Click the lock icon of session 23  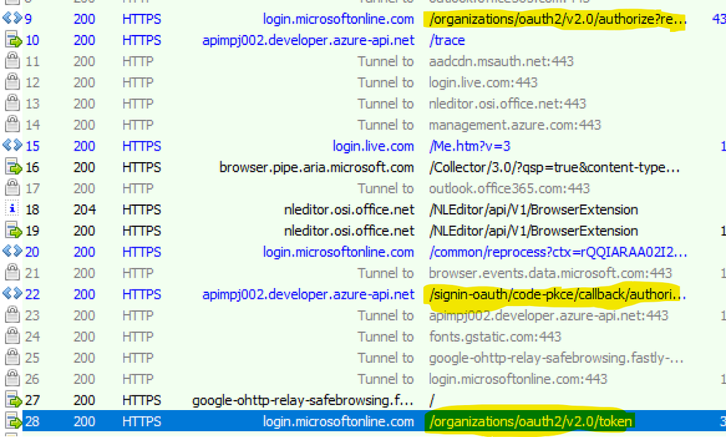pos(12,316)
